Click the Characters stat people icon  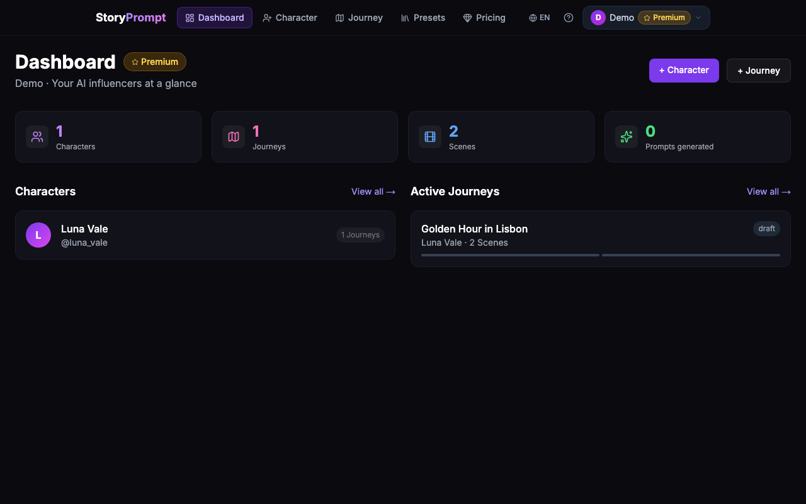coord(37,137)
